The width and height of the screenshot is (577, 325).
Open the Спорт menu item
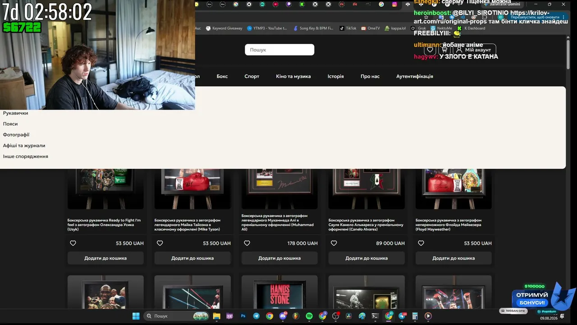[252, 76]
